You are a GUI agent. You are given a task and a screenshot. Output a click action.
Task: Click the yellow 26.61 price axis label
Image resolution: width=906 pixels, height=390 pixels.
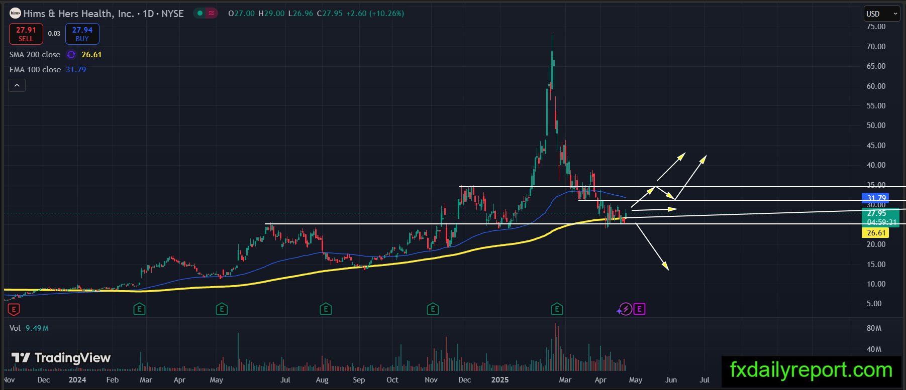tap(876, 233)
